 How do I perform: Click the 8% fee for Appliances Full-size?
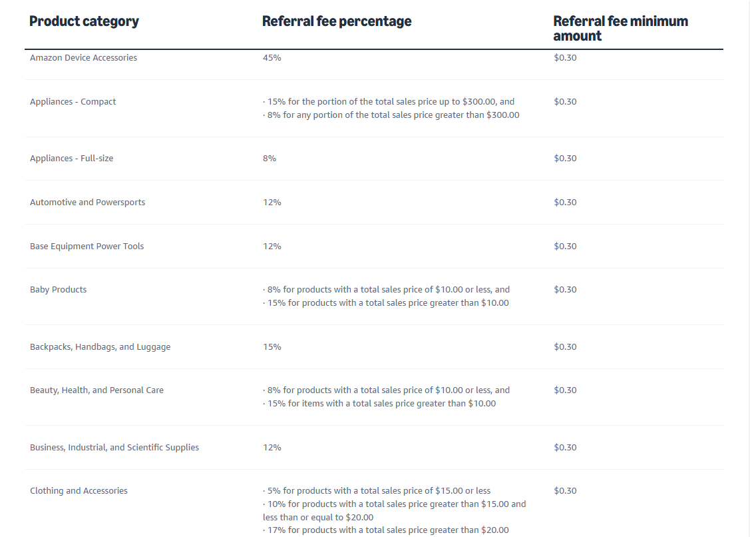270,158
